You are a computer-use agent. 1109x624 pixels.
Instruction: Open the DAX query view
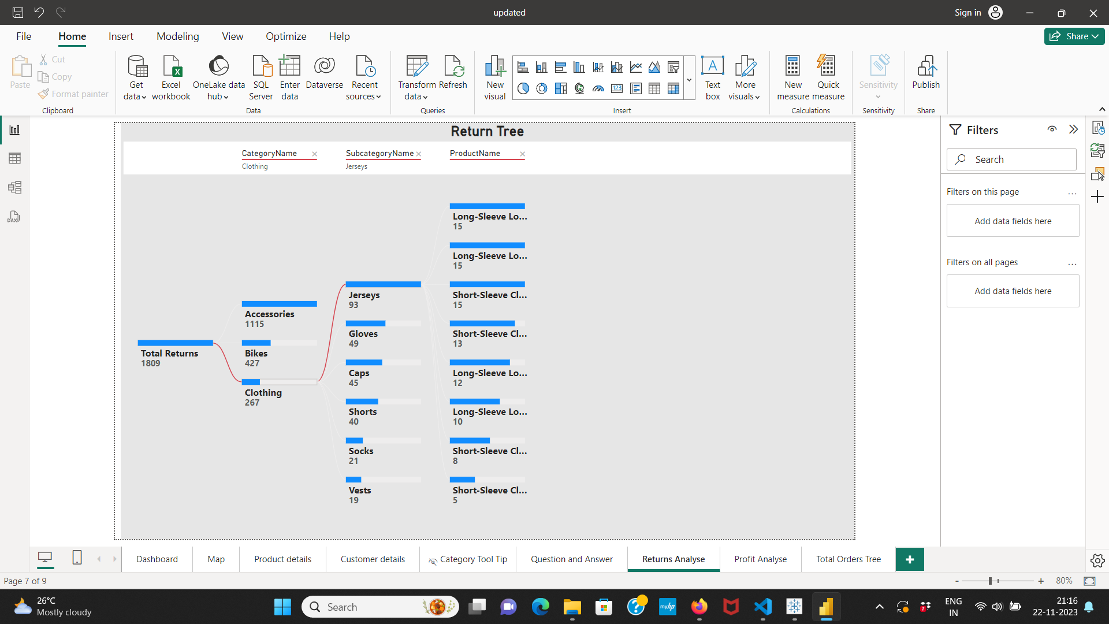click(14, 217)
